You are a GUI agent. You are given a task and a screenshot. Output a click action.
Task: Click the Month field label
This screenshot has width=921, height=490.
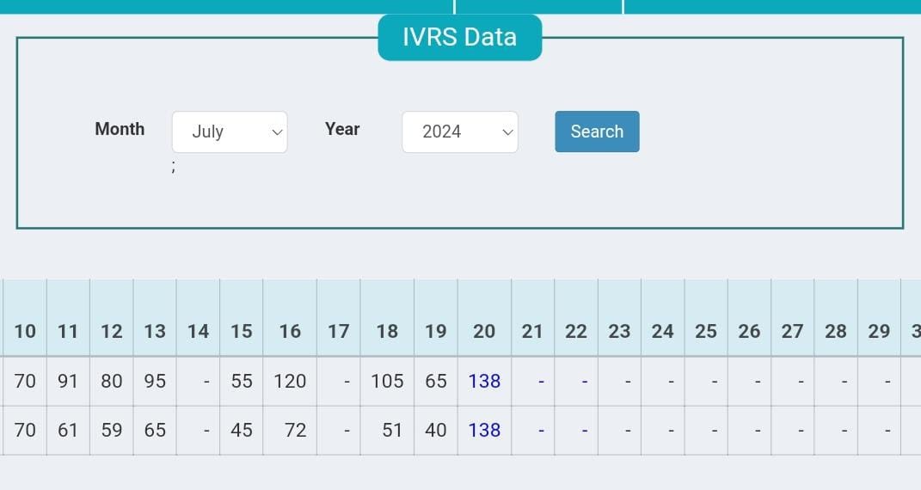(x=120, y=129)
